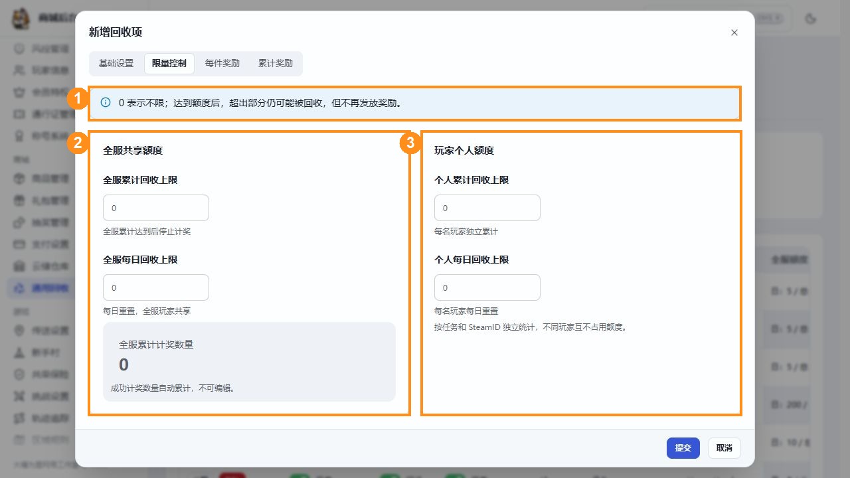The width and height of the screenshot is (850, 478).
Task: Click the hint 每名玩家独立累计
Action: [466, 232]
